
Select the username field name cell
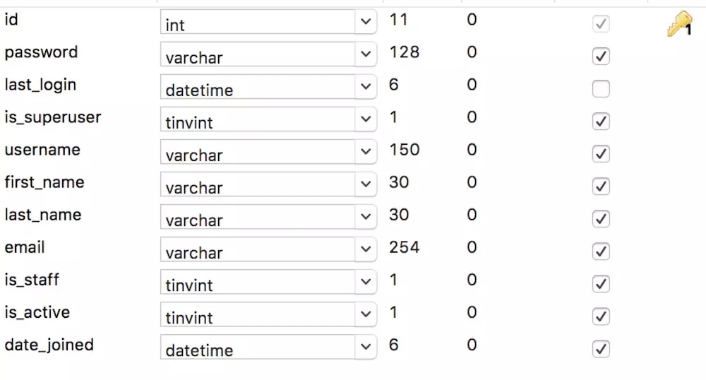click(x=42, y=150)
